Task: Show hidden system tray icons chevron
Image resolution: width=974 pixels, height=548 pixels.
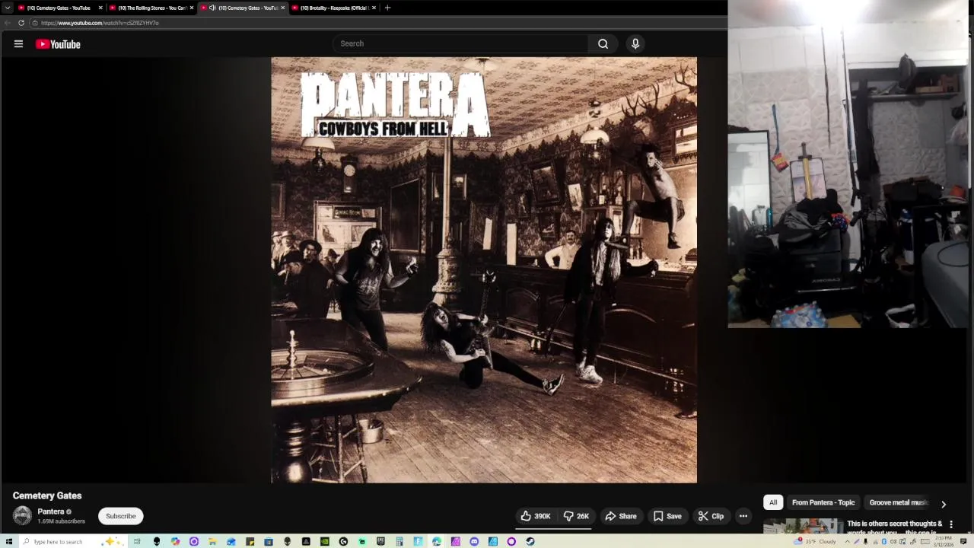Action: point(847,541)
